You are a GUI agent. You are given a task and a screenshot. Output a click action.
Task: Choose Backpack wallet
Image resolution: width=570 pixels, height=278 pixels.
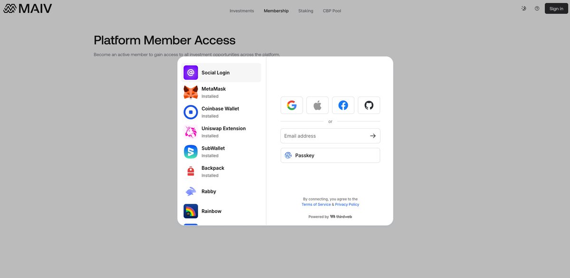221,172
